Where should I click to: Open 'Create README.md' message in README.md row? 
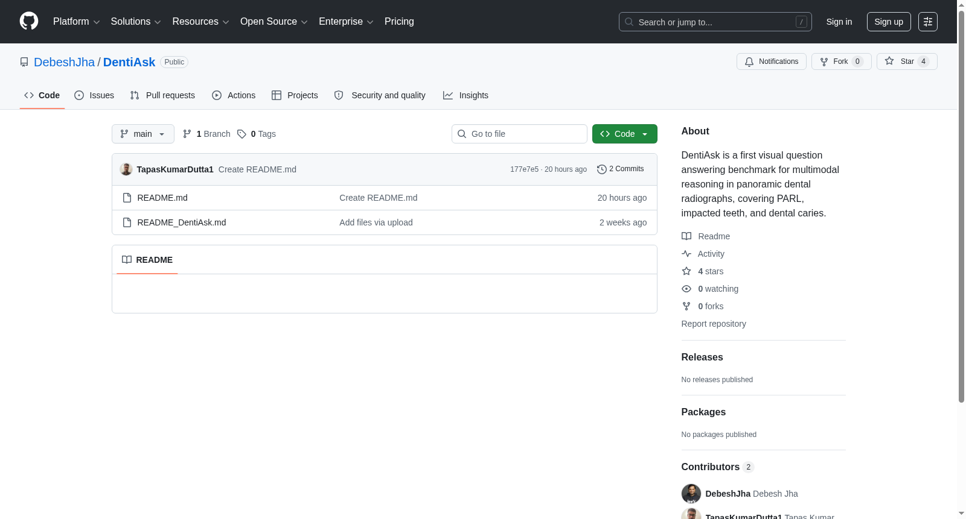coord(379,198)
